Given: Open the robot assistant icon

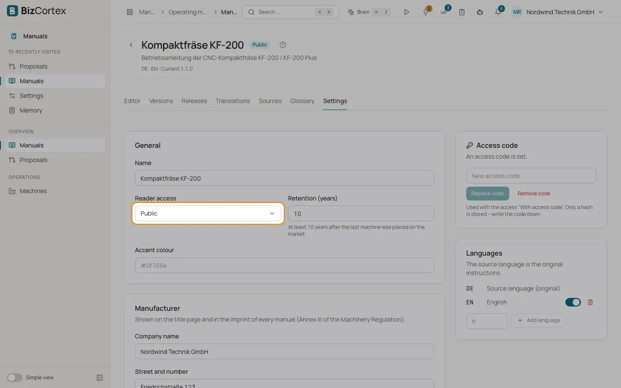Looking at the screenshot, I should click(480, 12).
